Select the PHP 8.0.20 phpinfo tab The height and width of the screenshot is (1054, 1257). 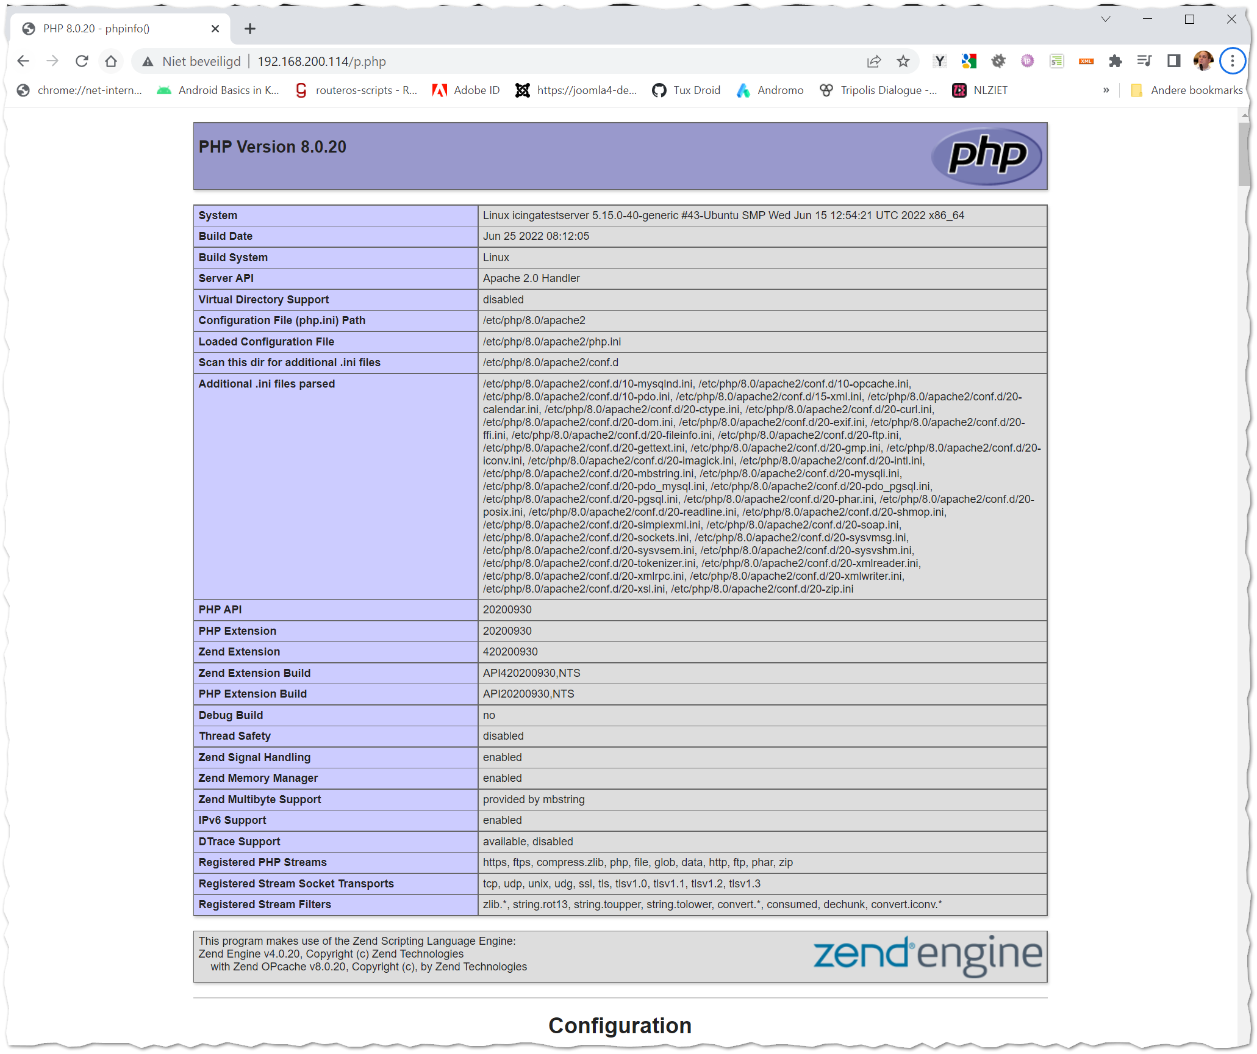pos(116,29)
